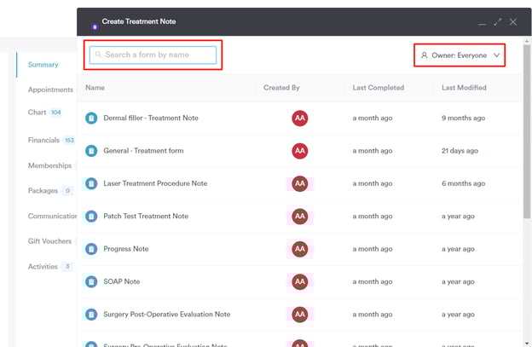Click the Patch Test Treatment Note icon
Screen dimensions: 532x347
(x=91, y=216)
